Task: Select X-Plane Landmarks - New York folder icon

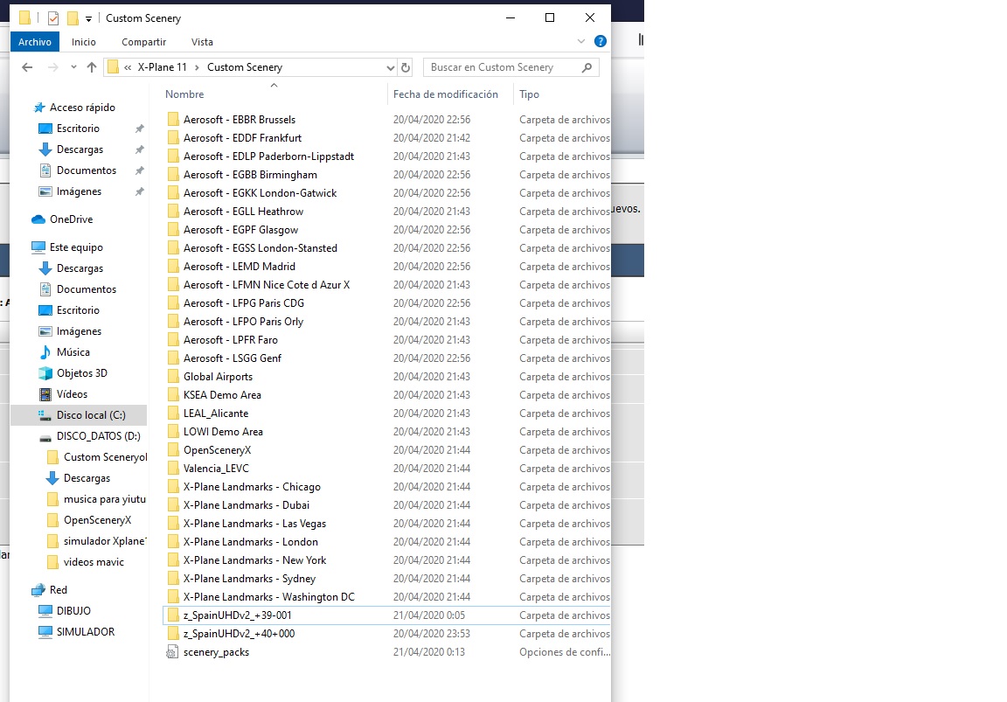Action: coord(173,560)
